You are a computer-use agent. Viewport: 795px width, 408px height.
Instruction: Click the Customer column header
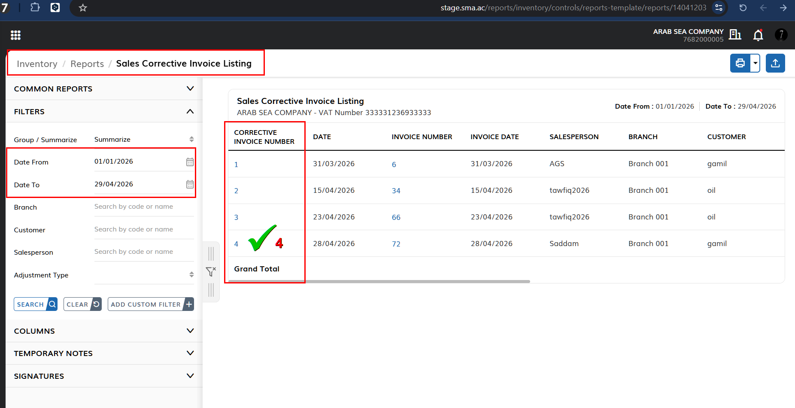pyautogui.click(x=726, y=137)
